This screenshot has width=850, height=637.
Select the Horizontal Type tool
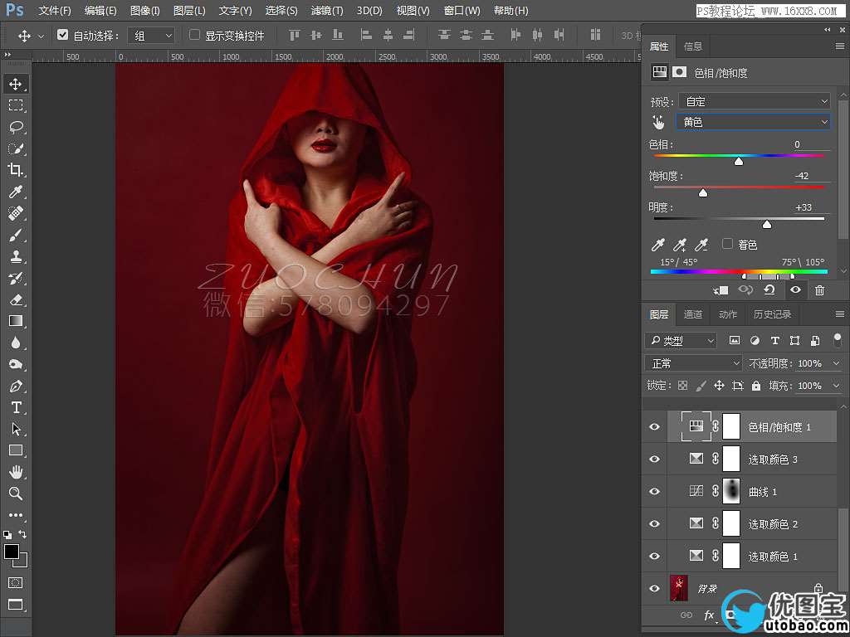coord(16,407)
